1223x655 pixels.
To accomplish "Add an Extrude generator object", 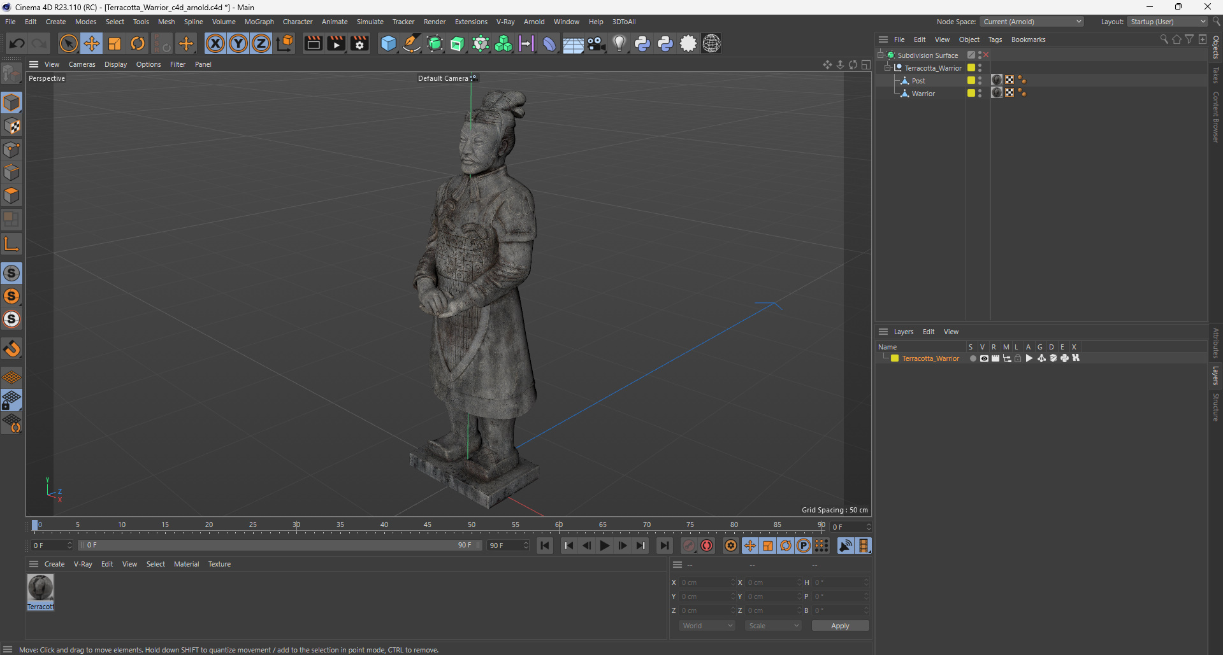I will click(458, 43).
